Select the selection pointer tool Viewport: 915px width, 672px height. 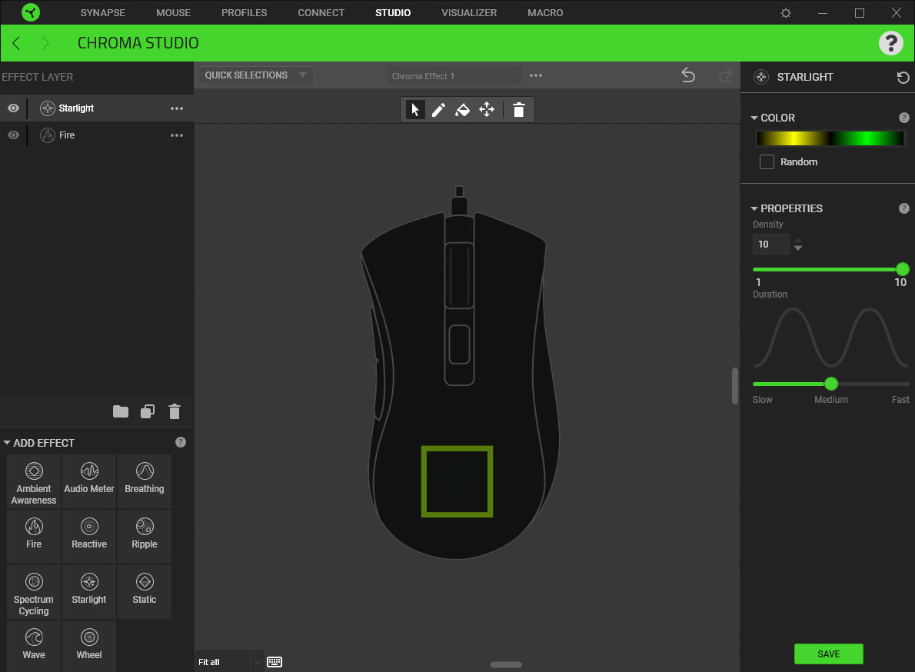[415, 109]
